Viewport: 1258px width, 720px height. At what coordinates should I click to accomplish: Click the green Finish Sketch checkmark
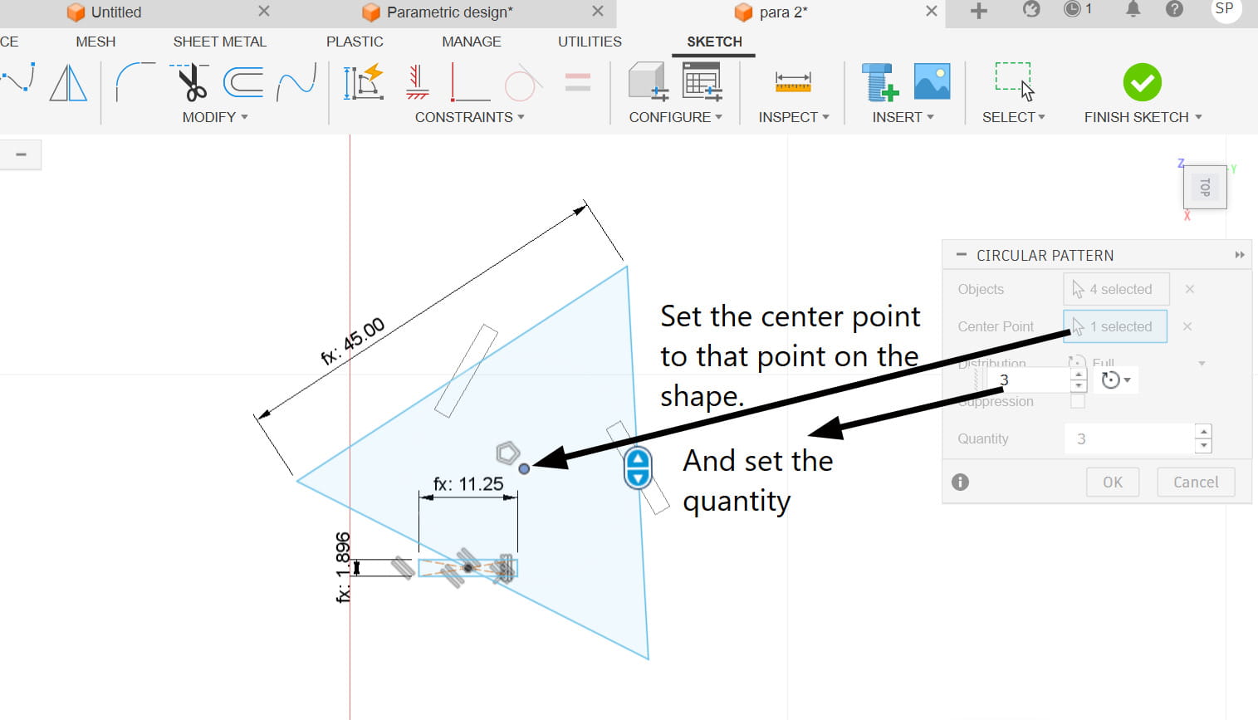pyautogui.click(x=1143, y=82)
